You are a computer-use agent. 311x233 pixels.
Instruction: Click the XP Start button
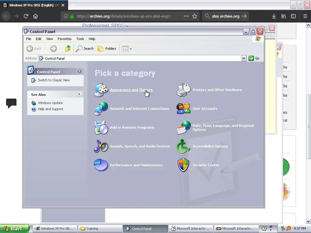coord(14,228)
